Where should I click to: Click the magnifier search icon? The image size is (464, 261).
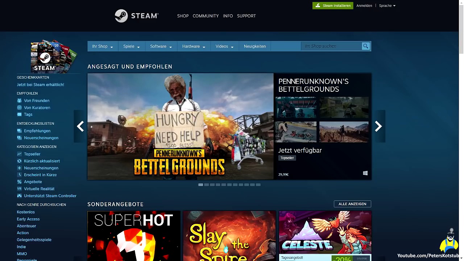[366, 46]
